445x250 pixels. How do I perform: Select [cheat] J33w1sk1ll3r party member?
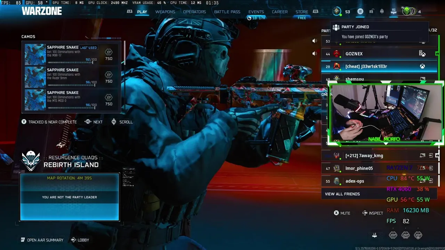(x=379, y=66)
